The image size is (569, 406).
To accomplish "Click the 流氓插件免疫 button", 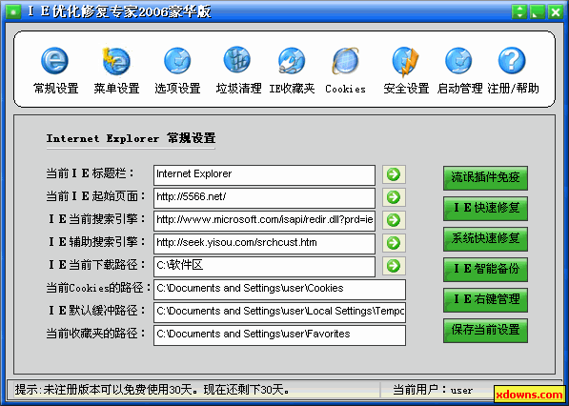I will 485,178.
